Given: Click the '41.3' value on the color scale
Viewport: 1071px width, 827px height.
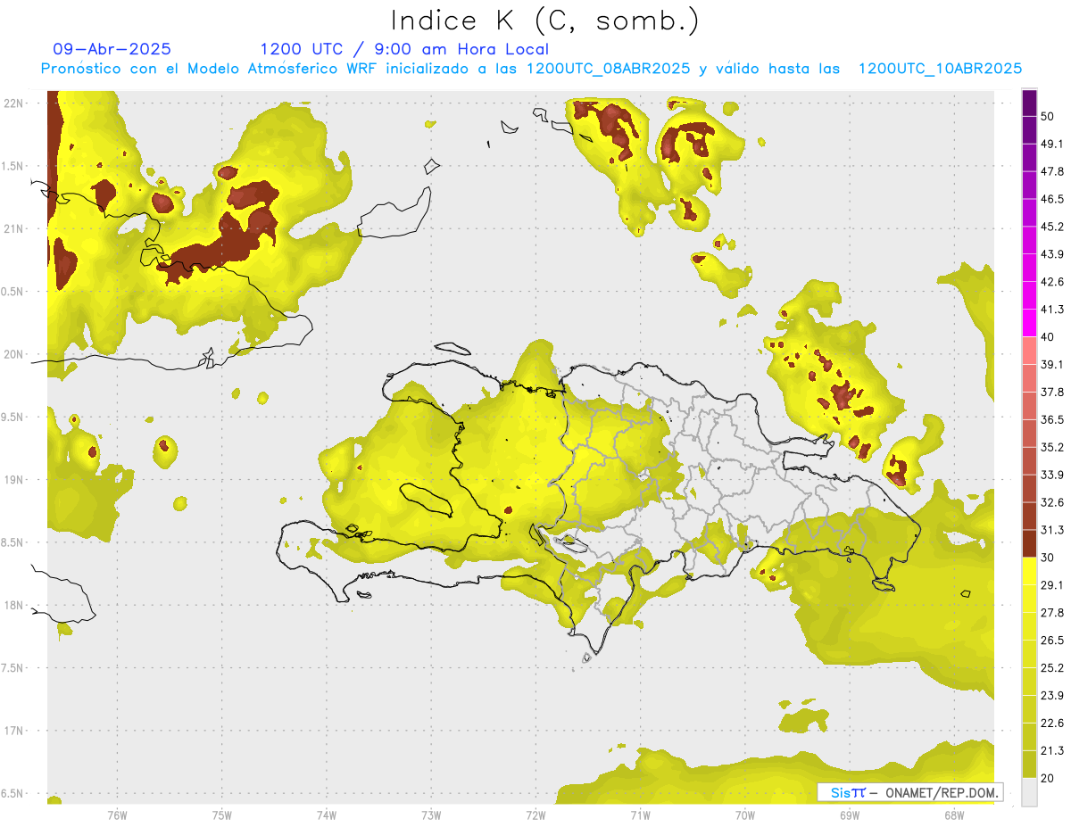Looking at the screenshot, I should coord(1052,310).
